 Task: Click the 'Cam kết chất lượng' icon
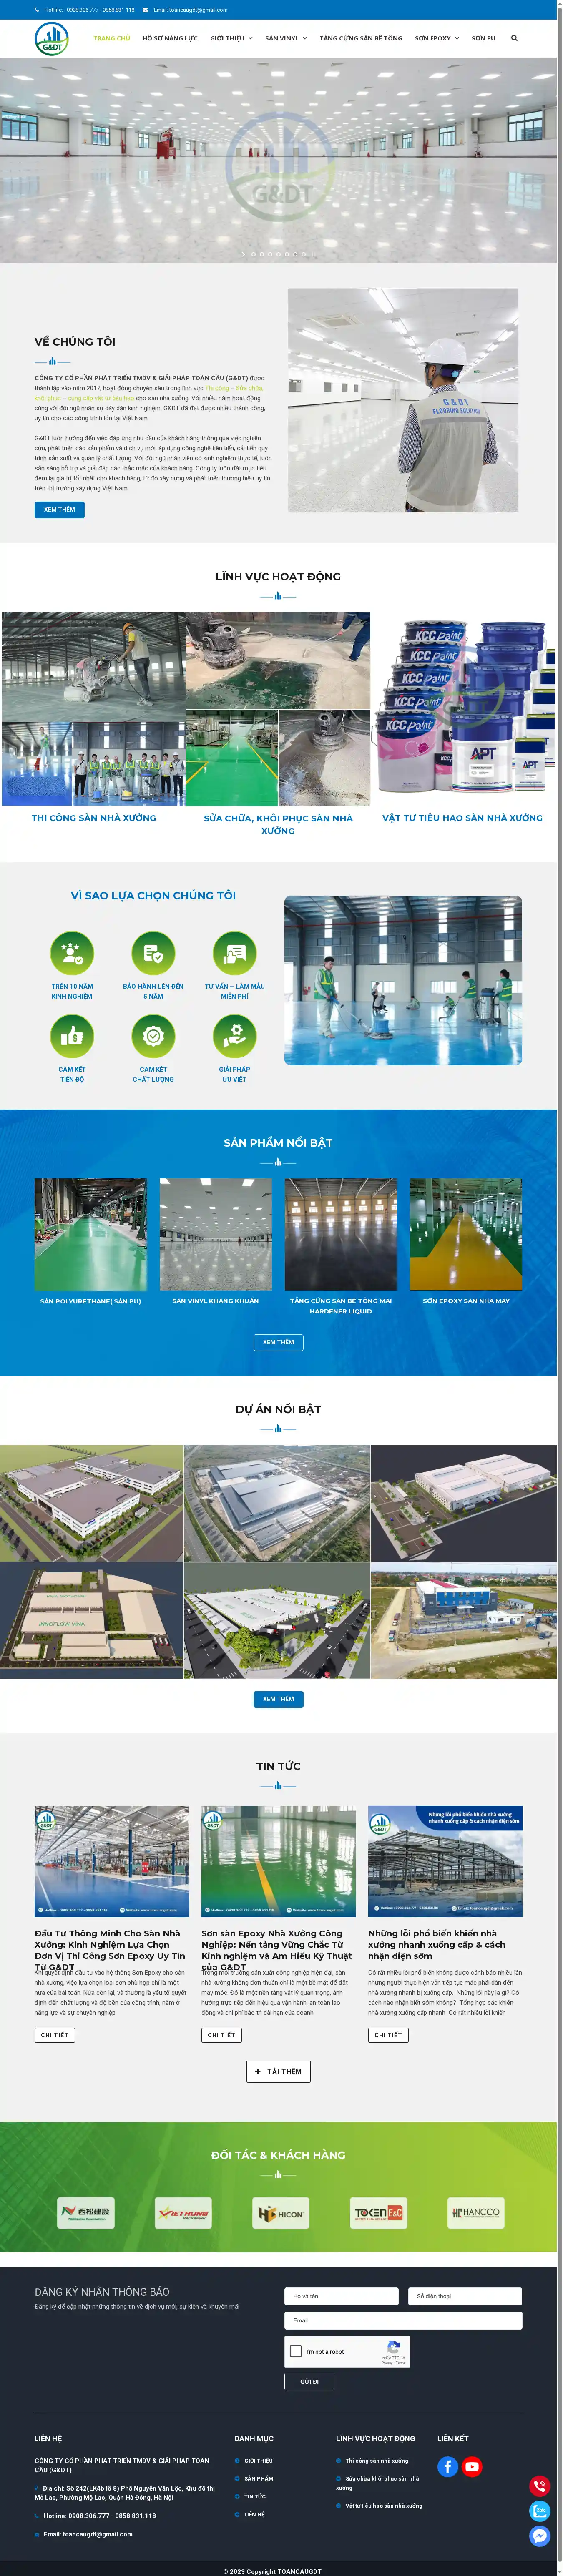point(153,1036)
